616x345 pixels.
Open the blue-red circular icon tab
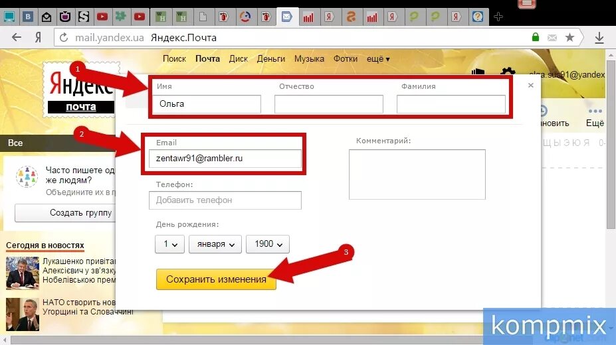[245, 17]
